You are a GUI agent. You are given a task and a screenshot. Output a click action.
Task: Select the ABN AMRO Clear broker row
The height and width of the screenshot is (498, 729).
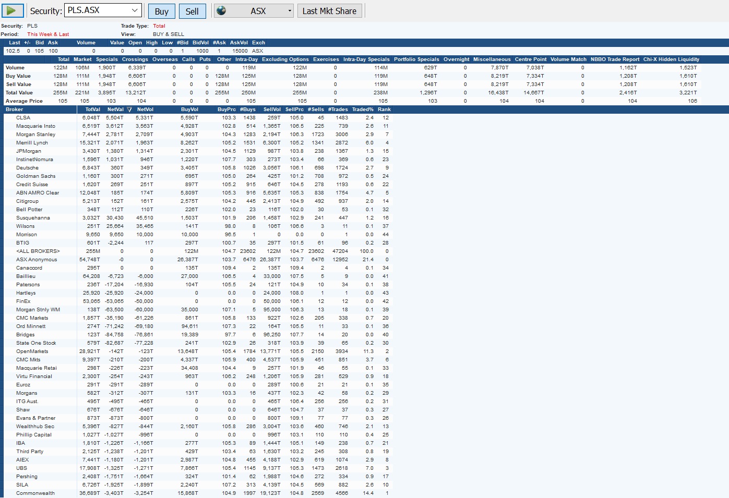197,193
